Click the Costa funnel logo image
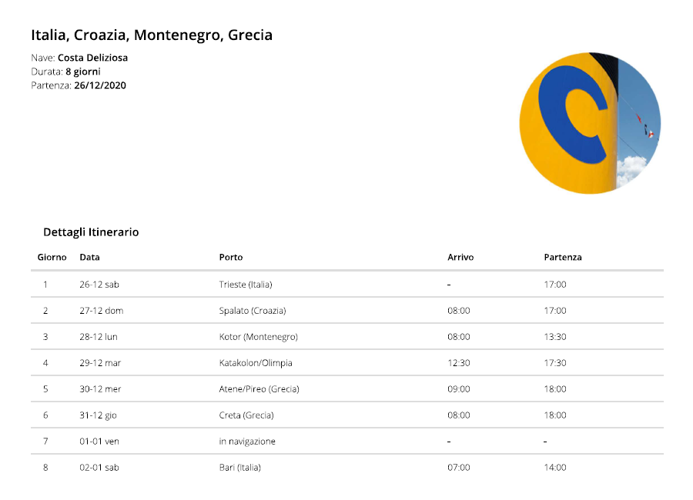The width and height of the screenshot is (693, 500). tap(590, 123)
